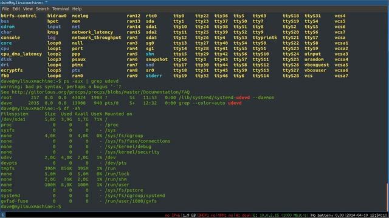Click the 'df -ah' command text
Viewport: 389px width, 218px height.
point(72,108)
